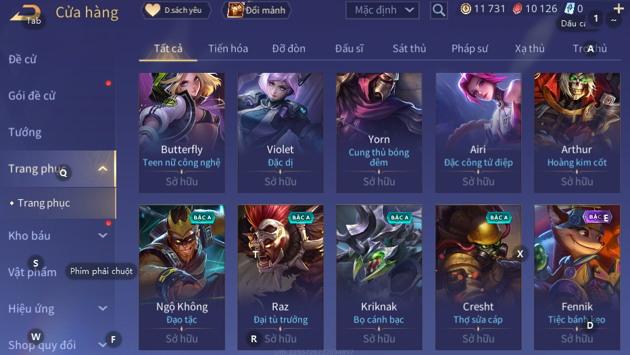Open the search magnifier icon
Image resolution: width=630 pixels, height=355 pixels.
click(x=439, y=10)
